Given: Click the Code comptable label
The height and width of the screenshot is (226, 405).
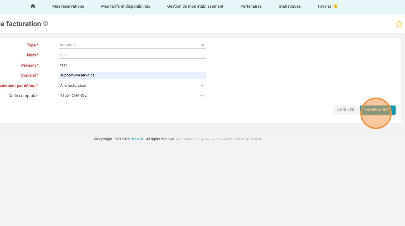Looking at the screenshot, I should tap(24, 96).
